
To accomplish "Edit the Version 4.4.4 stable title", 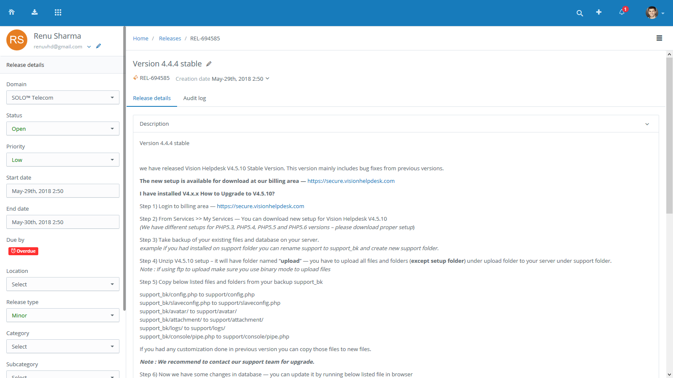I will coord(209,64).
